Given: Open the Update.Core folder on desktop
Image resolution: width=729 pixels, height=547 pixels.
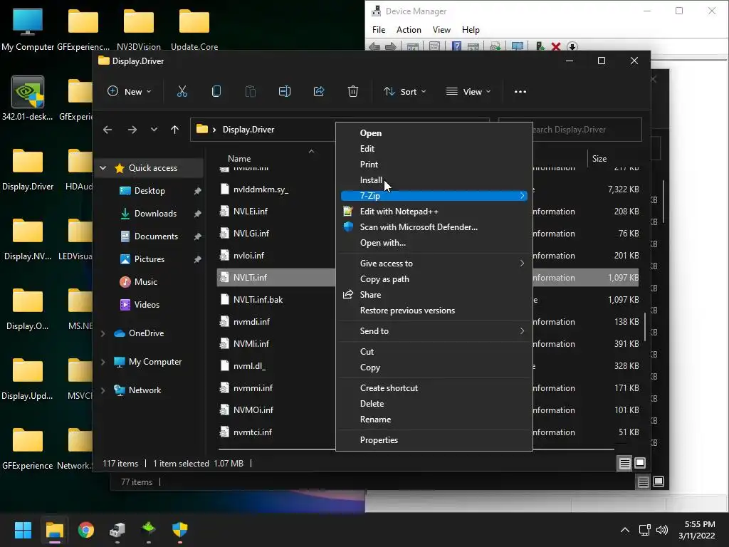Looking at the screenshot, I should point(194,28).
